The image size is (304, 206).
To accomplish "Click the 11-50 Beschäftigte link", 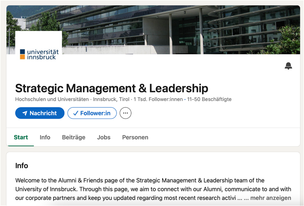I will pos(209,99).
